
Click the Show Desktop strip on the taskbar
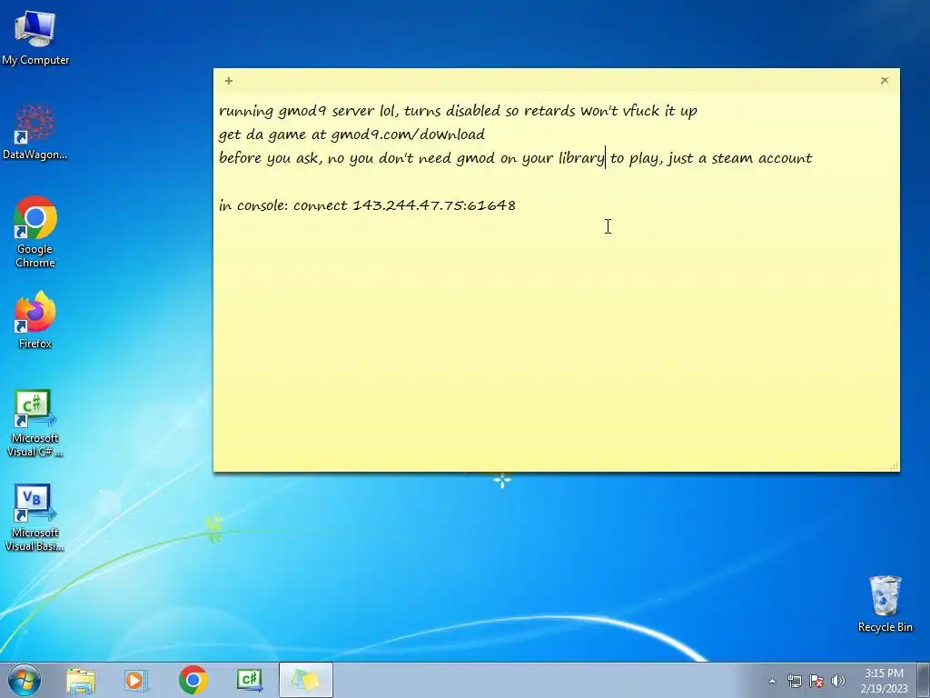tap(924, 680)
